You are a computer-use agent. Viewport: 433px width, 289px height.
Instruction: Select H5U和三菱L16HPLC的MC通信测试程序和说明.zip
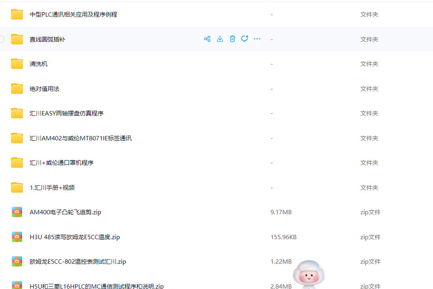pos(96,286)
